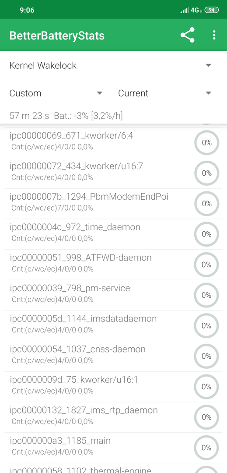Image resolution: width=227 pixels, height=473 pixels.
Task: Expand the Current reference-to dropdown
Action: pyautogui.click(x=165, y=93)
